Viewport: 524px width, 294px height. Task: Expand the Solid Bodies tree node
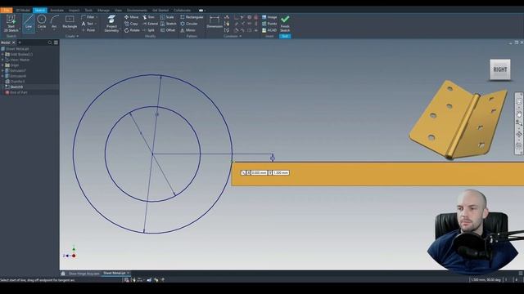[2, 54]
